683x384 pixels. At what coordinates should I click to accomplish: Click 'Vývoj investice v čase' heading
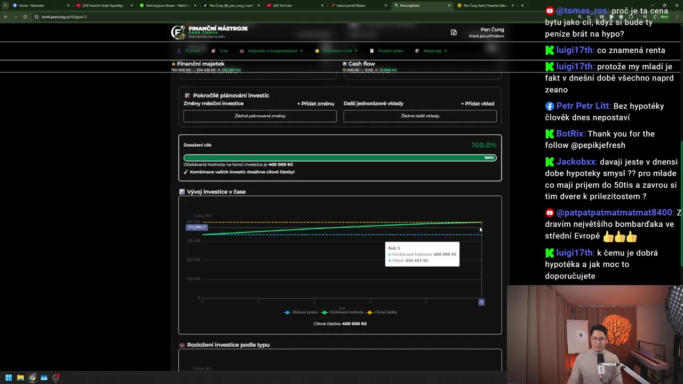tap(216, 191)
